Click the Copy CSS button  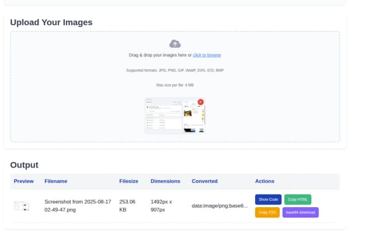click(267, 212)
